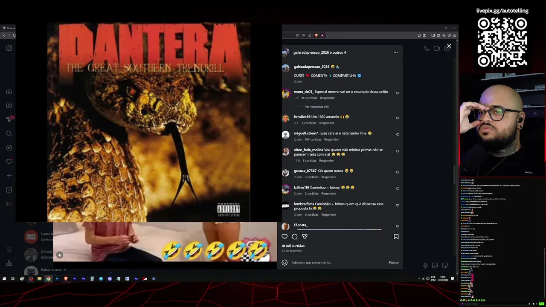Open mano_dz03_ profile avatar
This screenshot has height=307, width=546.
pos(286,93)
